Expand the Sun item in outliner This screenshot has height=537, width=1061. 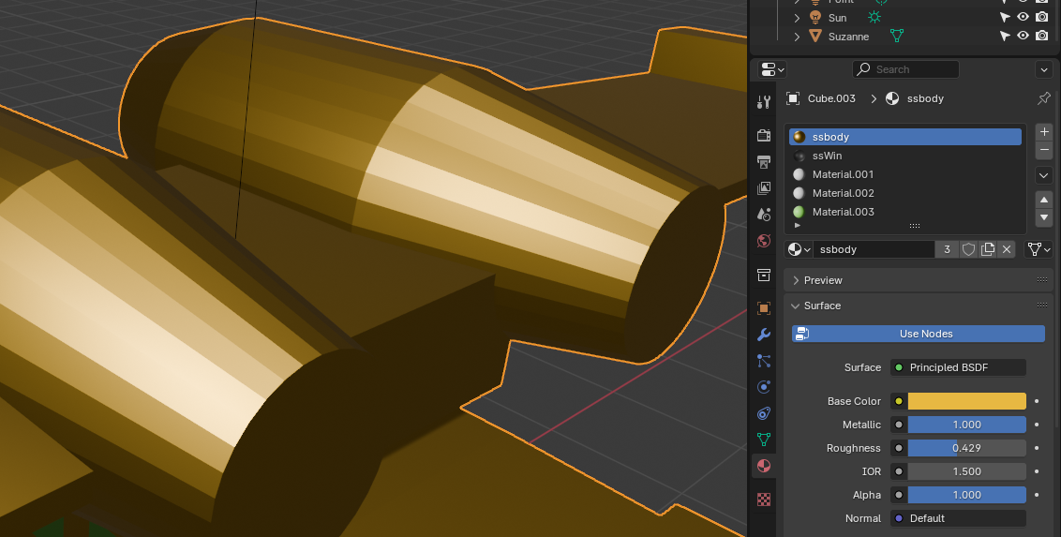tap(797, 18)
